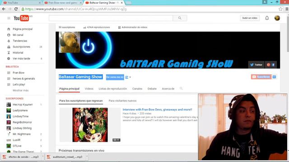Click the YouTube search input field
Image resolution: width=289 pixels, height=162 pixels.
click(x=111, y=18)
